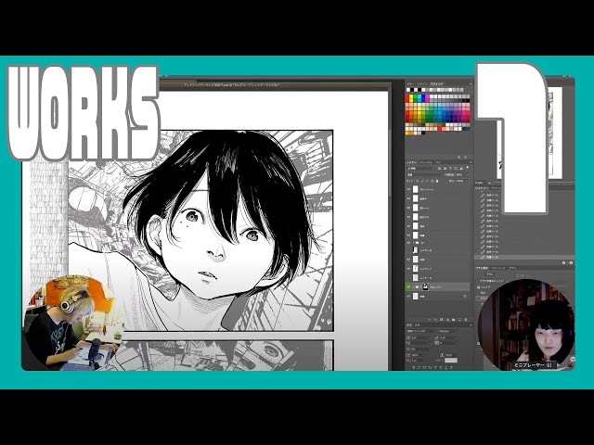Switch to the レイヤー tab

click(x=411, y=162)
